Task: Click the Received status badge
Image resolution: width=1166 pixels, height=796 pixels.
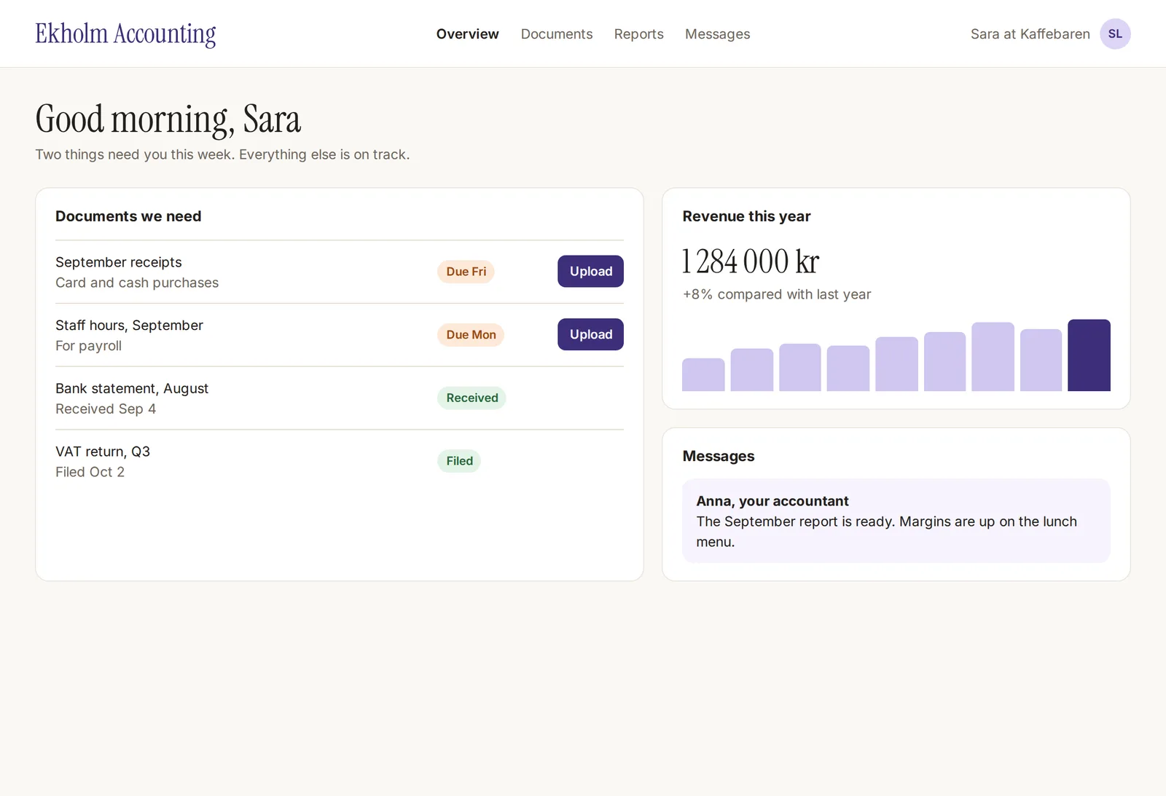Action: tap(472, 398)
